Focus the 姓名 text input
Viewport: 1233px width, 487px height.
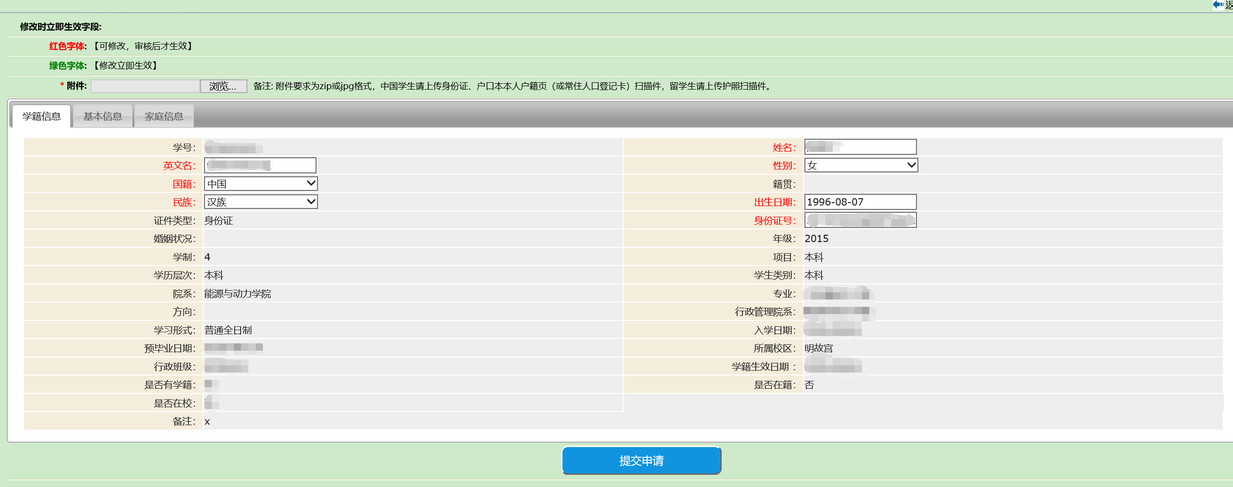pyautogui.click(x=860, y=147)
